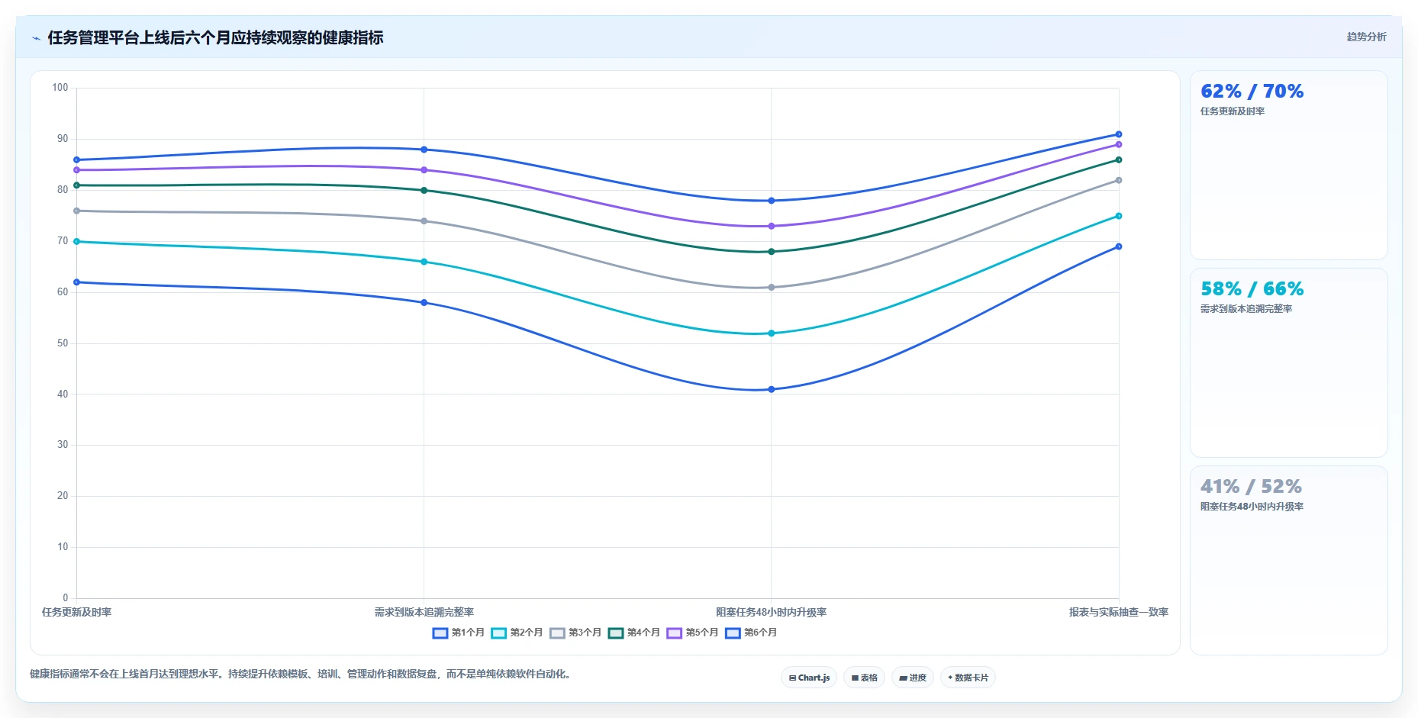Screen dimensions: 1418x718
Task: Toggle the 第1个月 legend series
Action: click(459, 633)
